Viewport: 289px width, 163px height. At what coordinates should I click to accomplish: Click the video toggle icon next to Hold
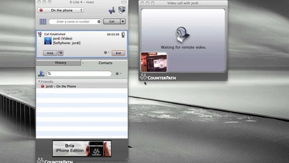[x=61, y=53]
